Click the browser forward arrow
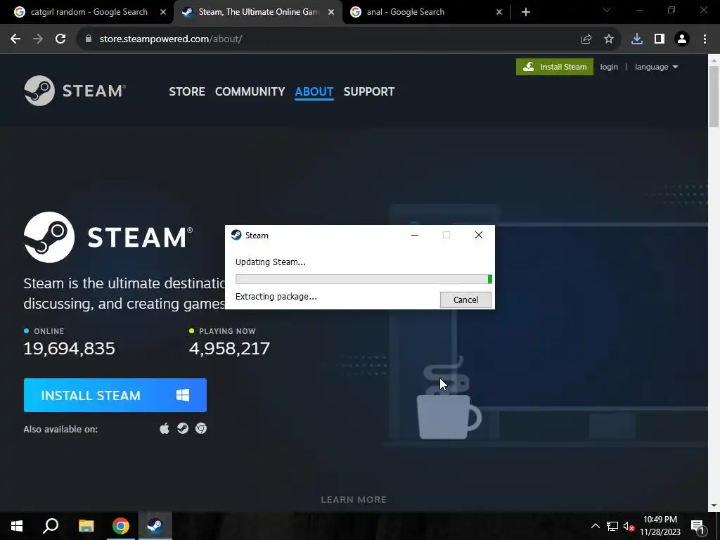Image resolution: width=720 pixels, height=540 pixels. pos(38,39)
